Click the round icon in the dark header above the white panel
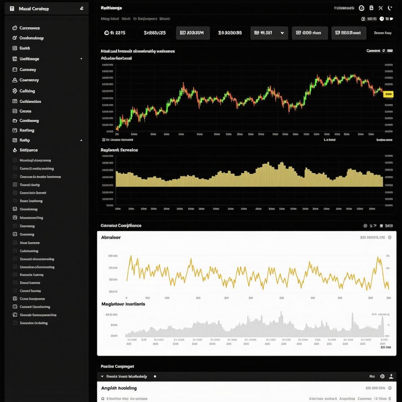The width and height of the screenshot is (402, 402). pyautogui.click(x=365, y=226)
